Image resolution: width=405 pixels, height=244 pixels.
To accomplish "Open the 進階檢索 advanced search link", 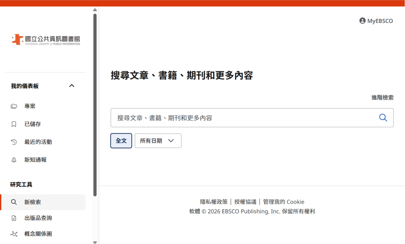I will pyautogui.click(x=383, y=98).
